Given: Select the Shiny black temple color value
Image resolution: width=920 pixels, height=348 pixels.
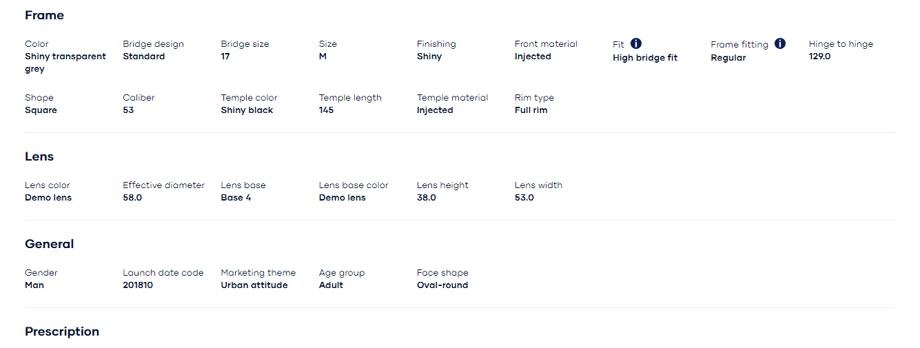Looking at the screenshot, I should click(x=247, y=110).
